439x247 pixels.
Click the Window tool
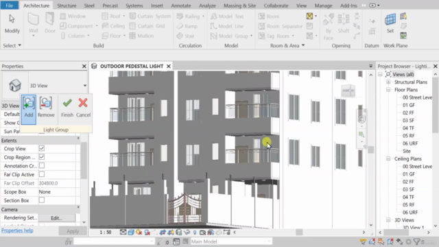tap(73, 16)
